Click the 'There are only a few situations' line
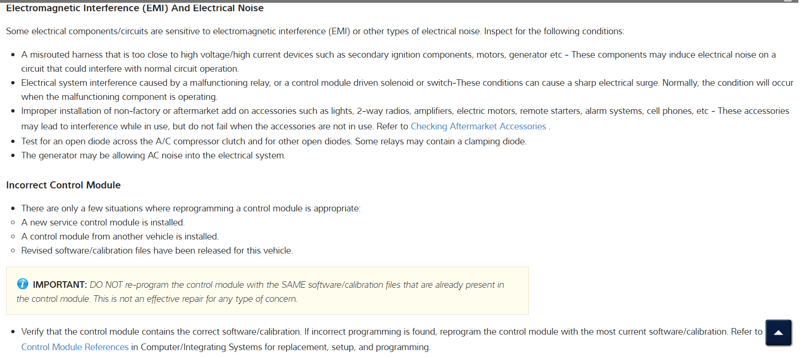 [190, 209]
